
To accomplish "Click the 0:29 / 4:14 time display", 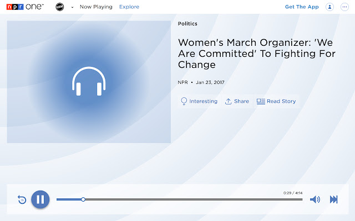I will [293, 193].
